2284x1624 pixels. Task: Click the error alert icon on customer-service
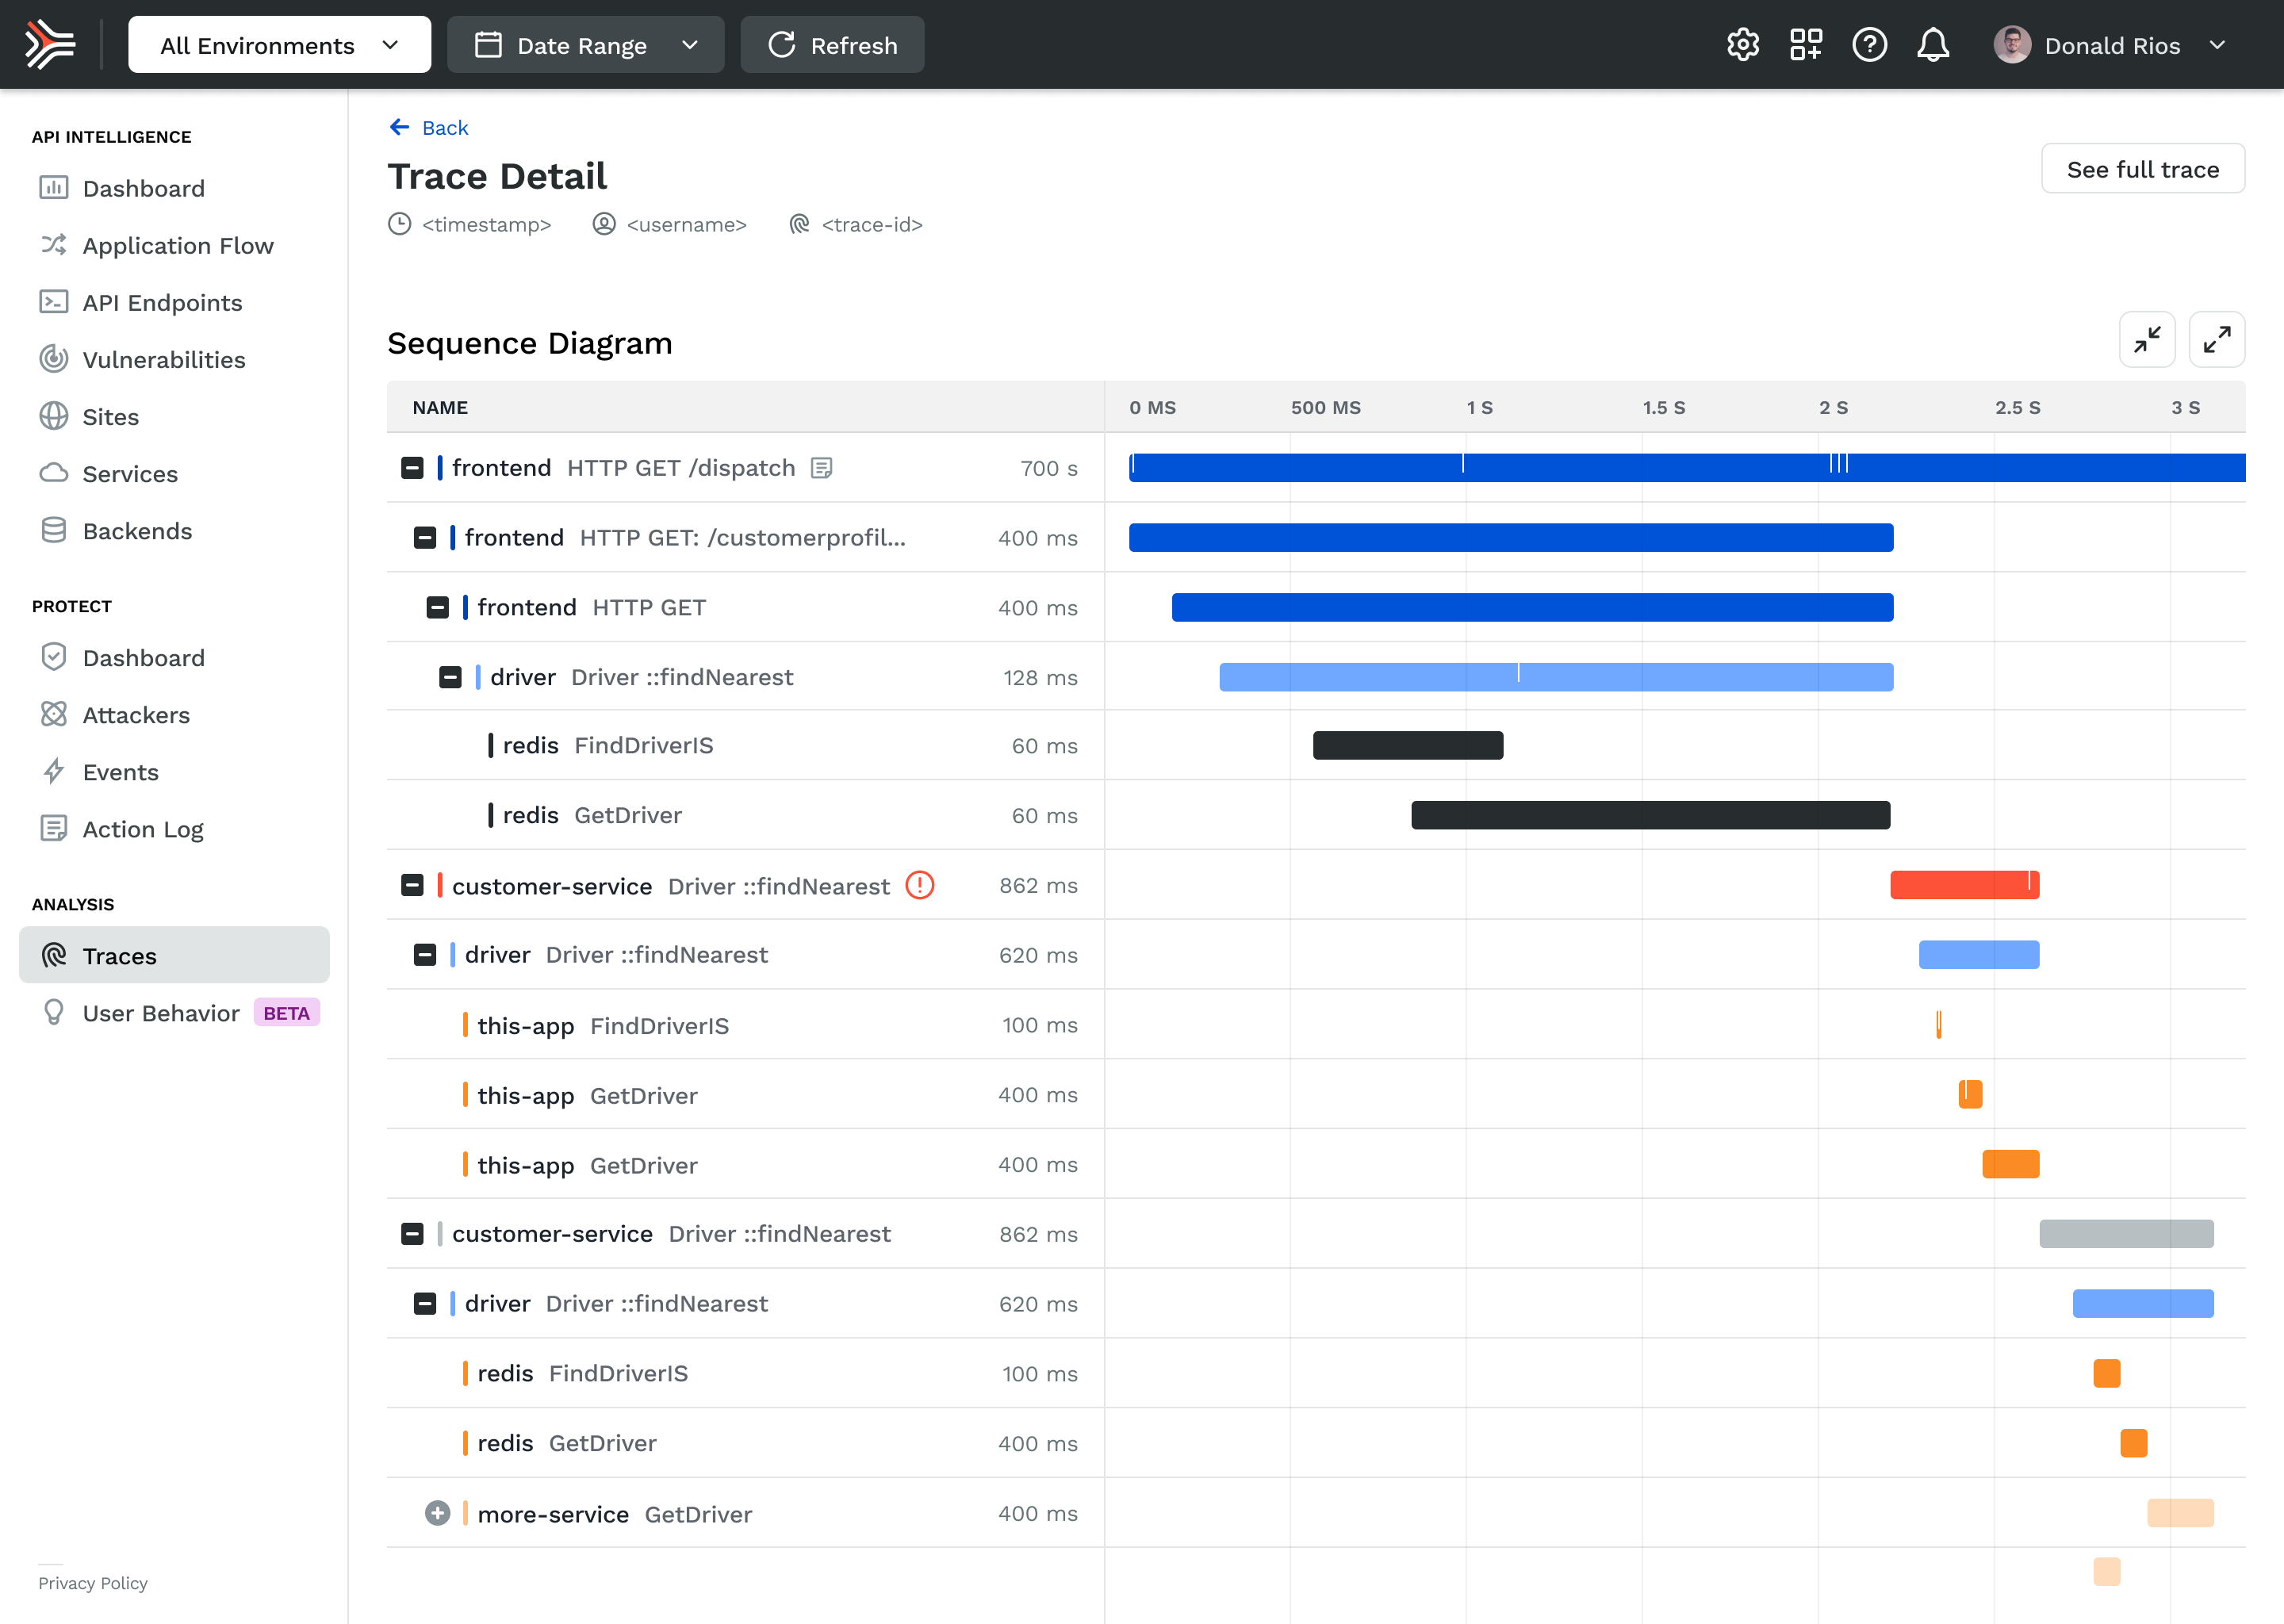(919, 885)
